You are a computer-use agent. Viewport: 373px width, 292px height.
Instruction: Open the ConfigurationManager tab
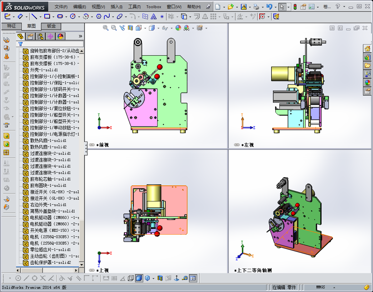40,36
